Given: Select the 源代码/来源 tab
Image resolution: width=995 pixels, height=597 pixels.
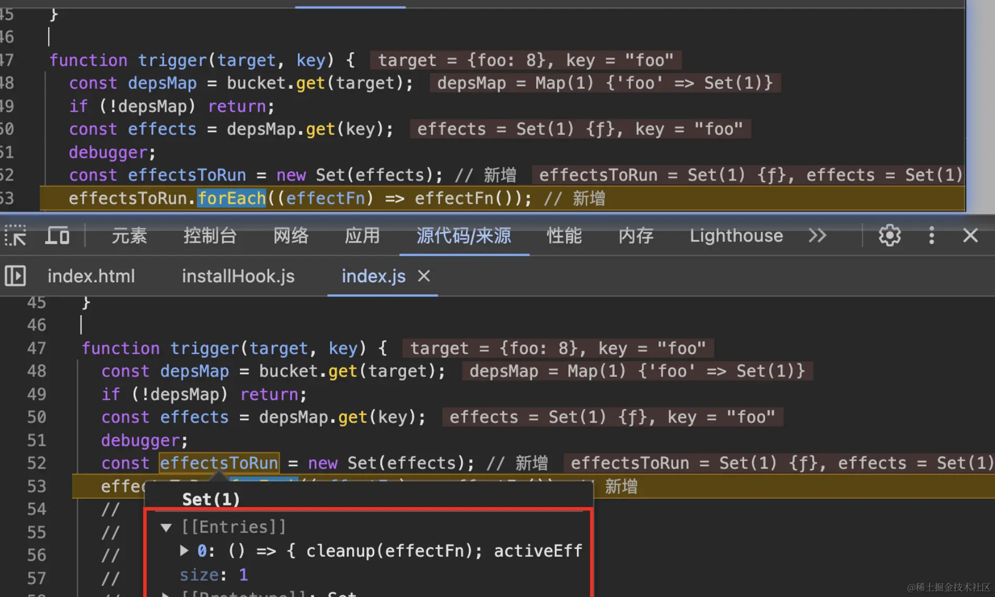Looking at the screenshot, I should tap(464, 236).
